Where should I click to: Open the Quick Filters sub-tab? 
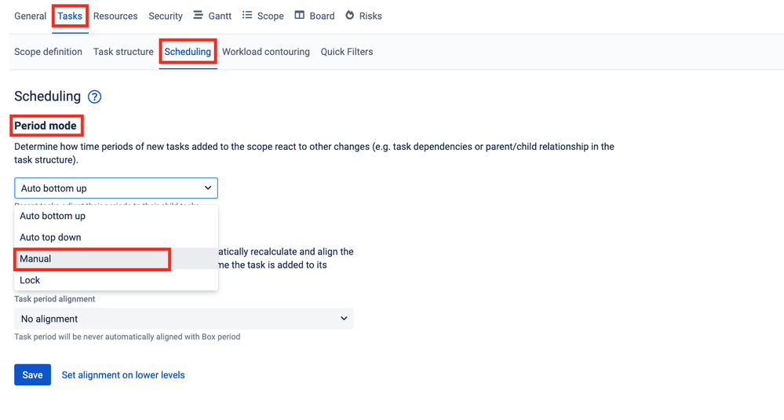(x=347, y=52)
